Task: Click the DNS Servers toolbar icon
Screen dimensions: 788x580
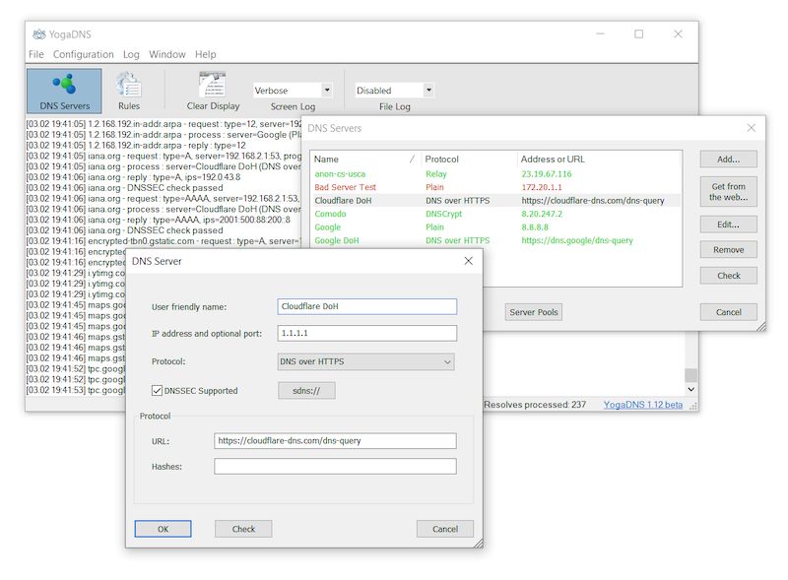Action: [x=64, y=89]
